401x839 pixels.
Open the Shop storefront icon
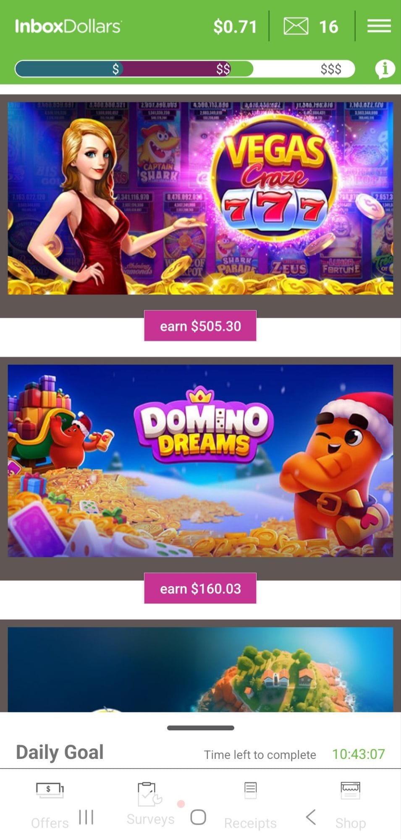(350, 790)
